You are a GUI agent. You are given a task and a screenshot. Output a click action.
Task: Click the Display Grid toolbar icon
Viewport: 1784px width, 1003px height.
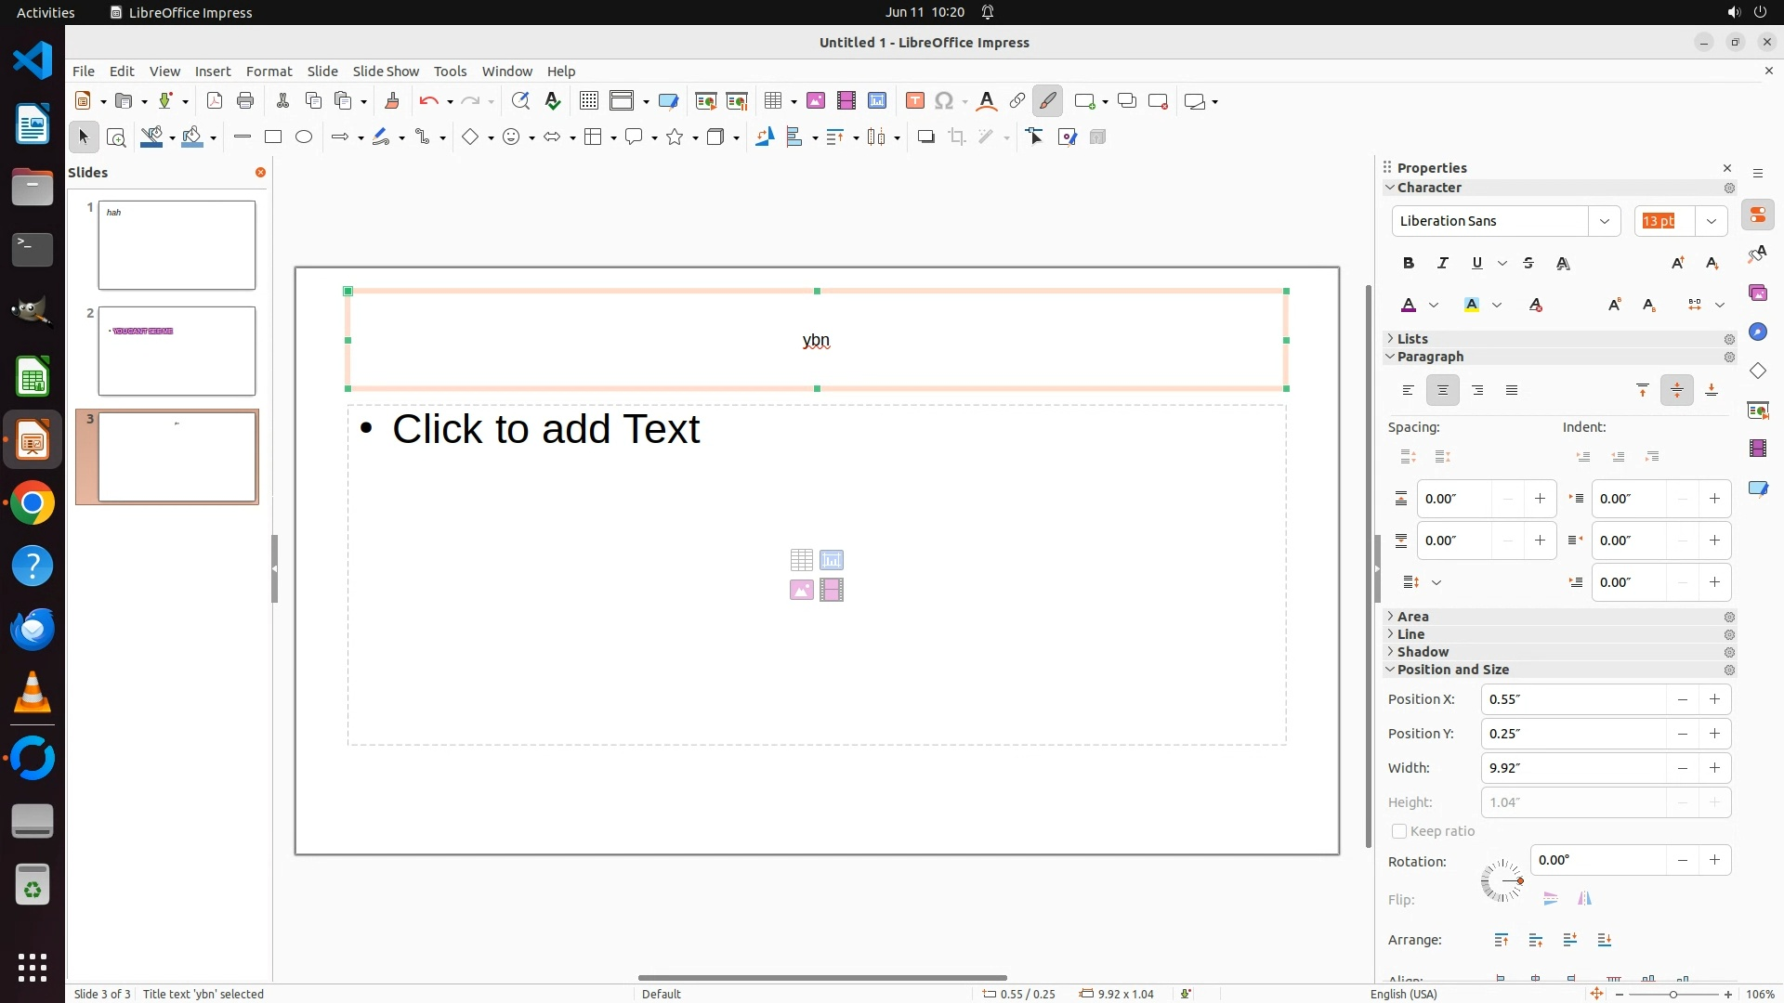click(589, 101)
